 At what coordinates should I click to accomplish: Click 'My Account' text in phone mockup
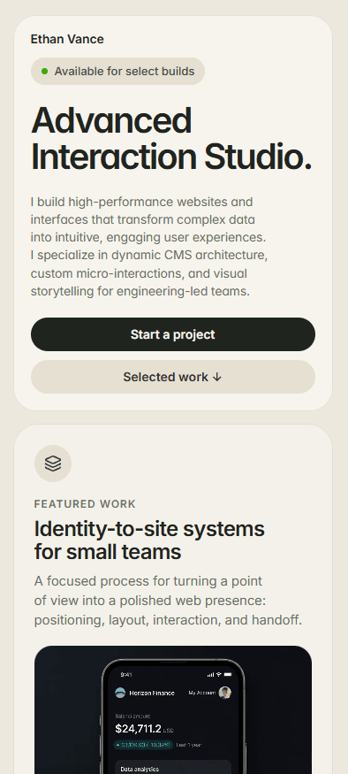pos(202,693)
